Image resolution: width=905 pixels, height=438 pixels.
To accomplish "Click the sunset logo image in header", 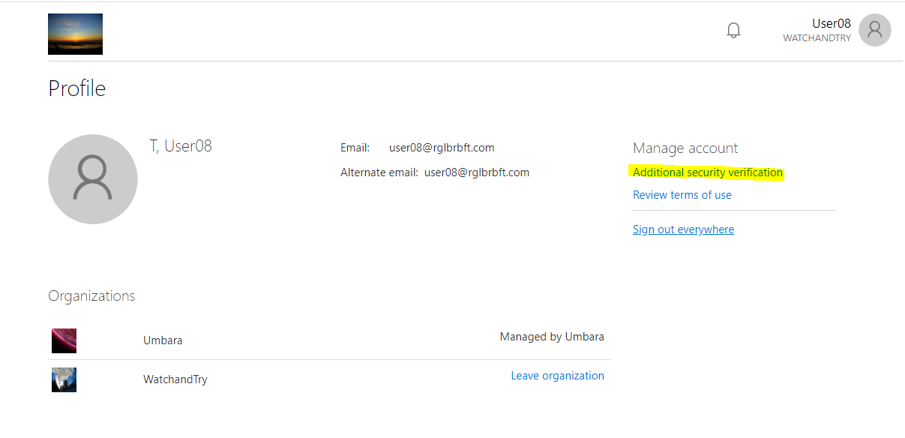I will pos(75,34).
